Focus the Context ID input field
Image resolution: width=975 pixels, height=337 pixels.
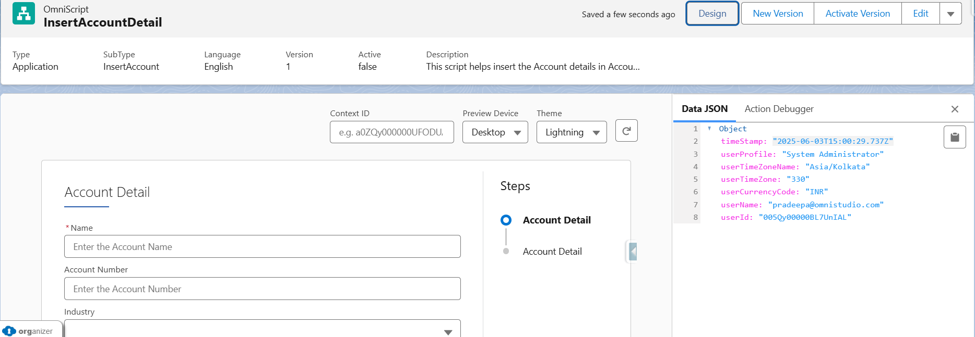391,132
